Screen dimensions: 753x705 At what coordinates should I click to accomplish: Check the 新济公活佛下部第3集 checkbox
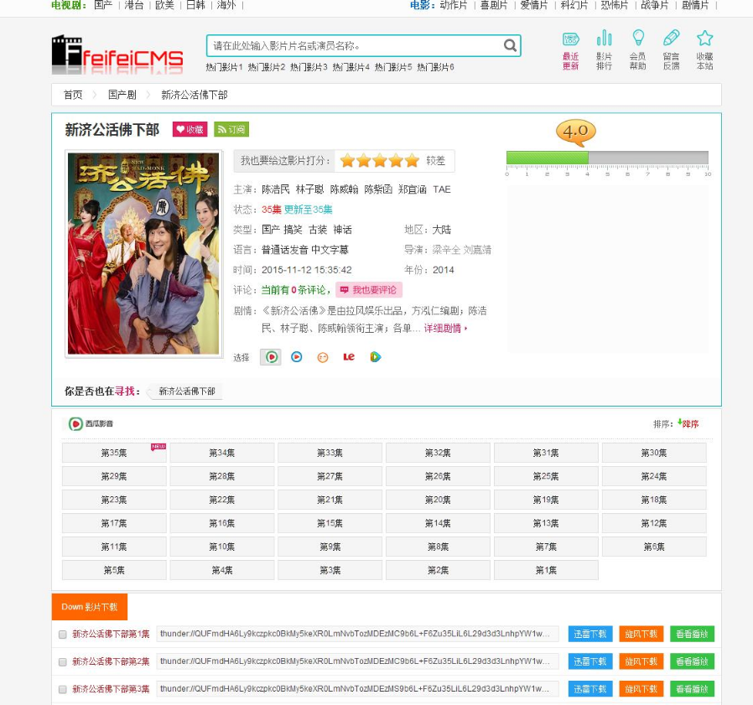[x=62, y=690]
